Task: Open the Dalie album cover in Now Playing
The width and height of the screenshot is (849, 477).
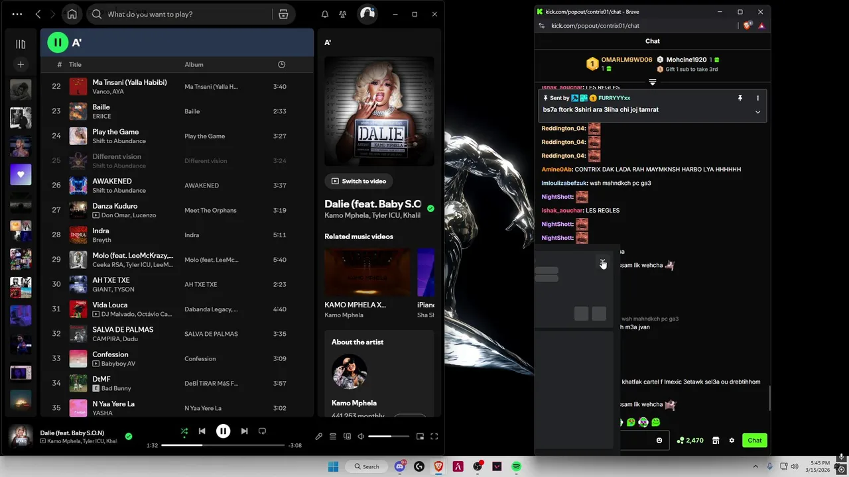Action: click(379, 111)
